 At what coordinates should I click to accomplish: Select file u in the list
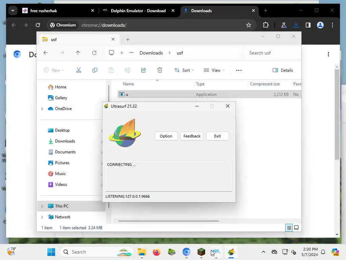click(209, 94)
